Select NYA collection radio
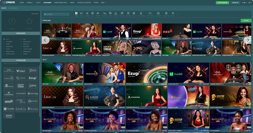 point(21,39)
